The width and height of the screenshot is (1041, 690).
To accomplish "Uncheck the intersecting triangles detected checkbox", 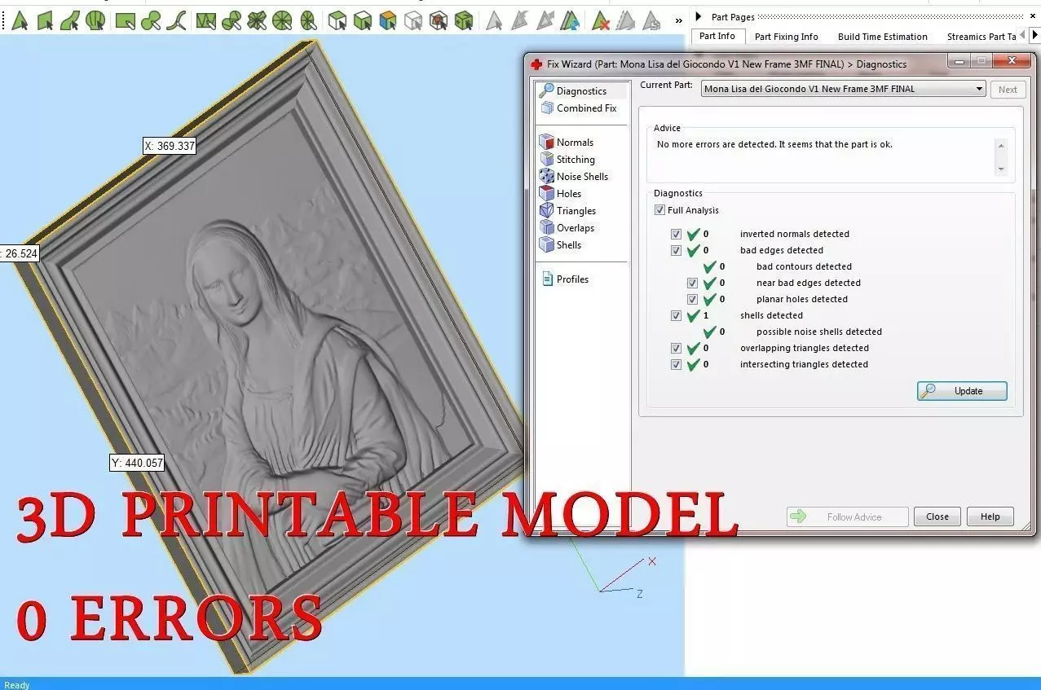I will 676,364.
